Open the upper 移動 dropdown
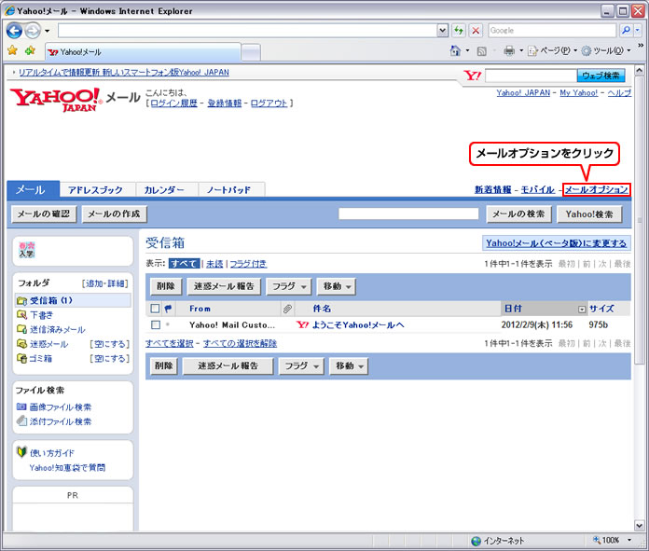The image size is (649, 551). click(337, 286)
